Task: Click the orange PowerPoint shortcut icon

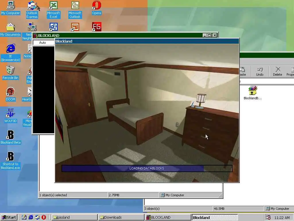Action: 75,27
